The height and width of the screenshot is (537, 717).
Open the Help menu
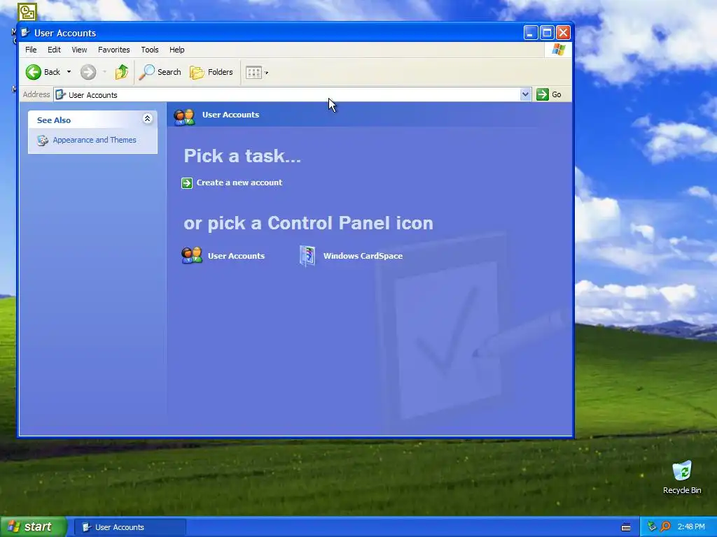(177, 50)
